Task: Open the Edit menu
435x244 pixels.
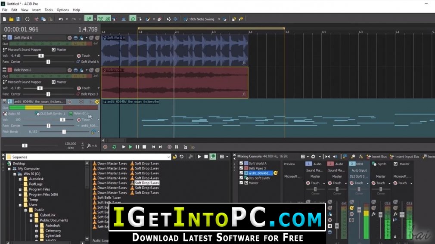Action: point(14,10)
